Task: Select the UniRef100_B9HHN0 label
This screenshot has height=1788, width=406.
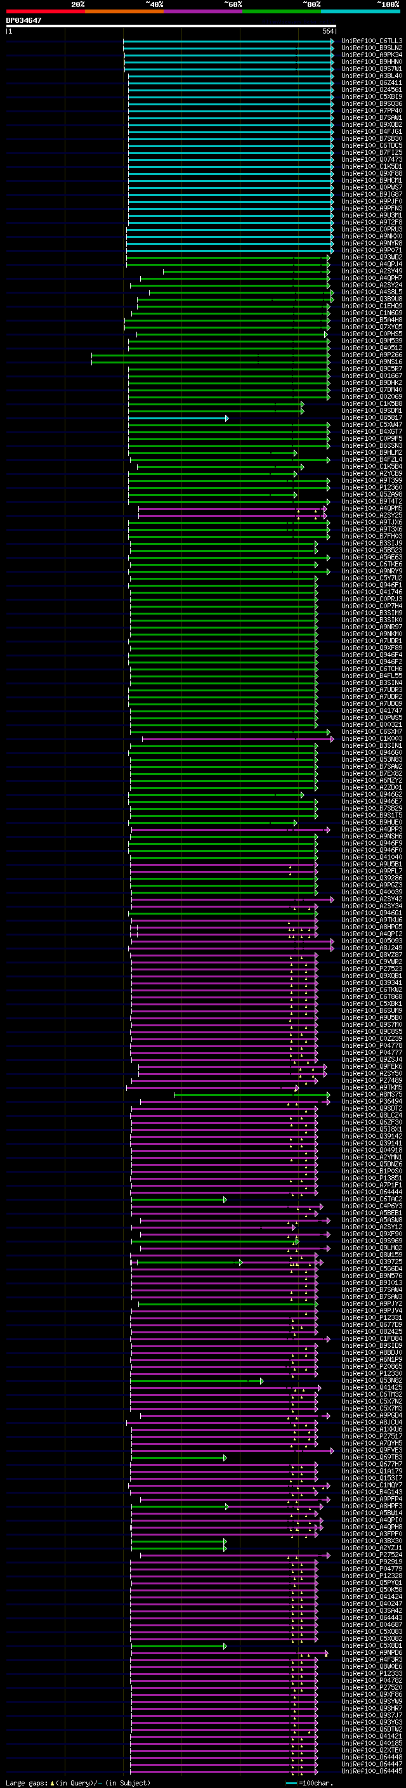Action: coord(372,62)
